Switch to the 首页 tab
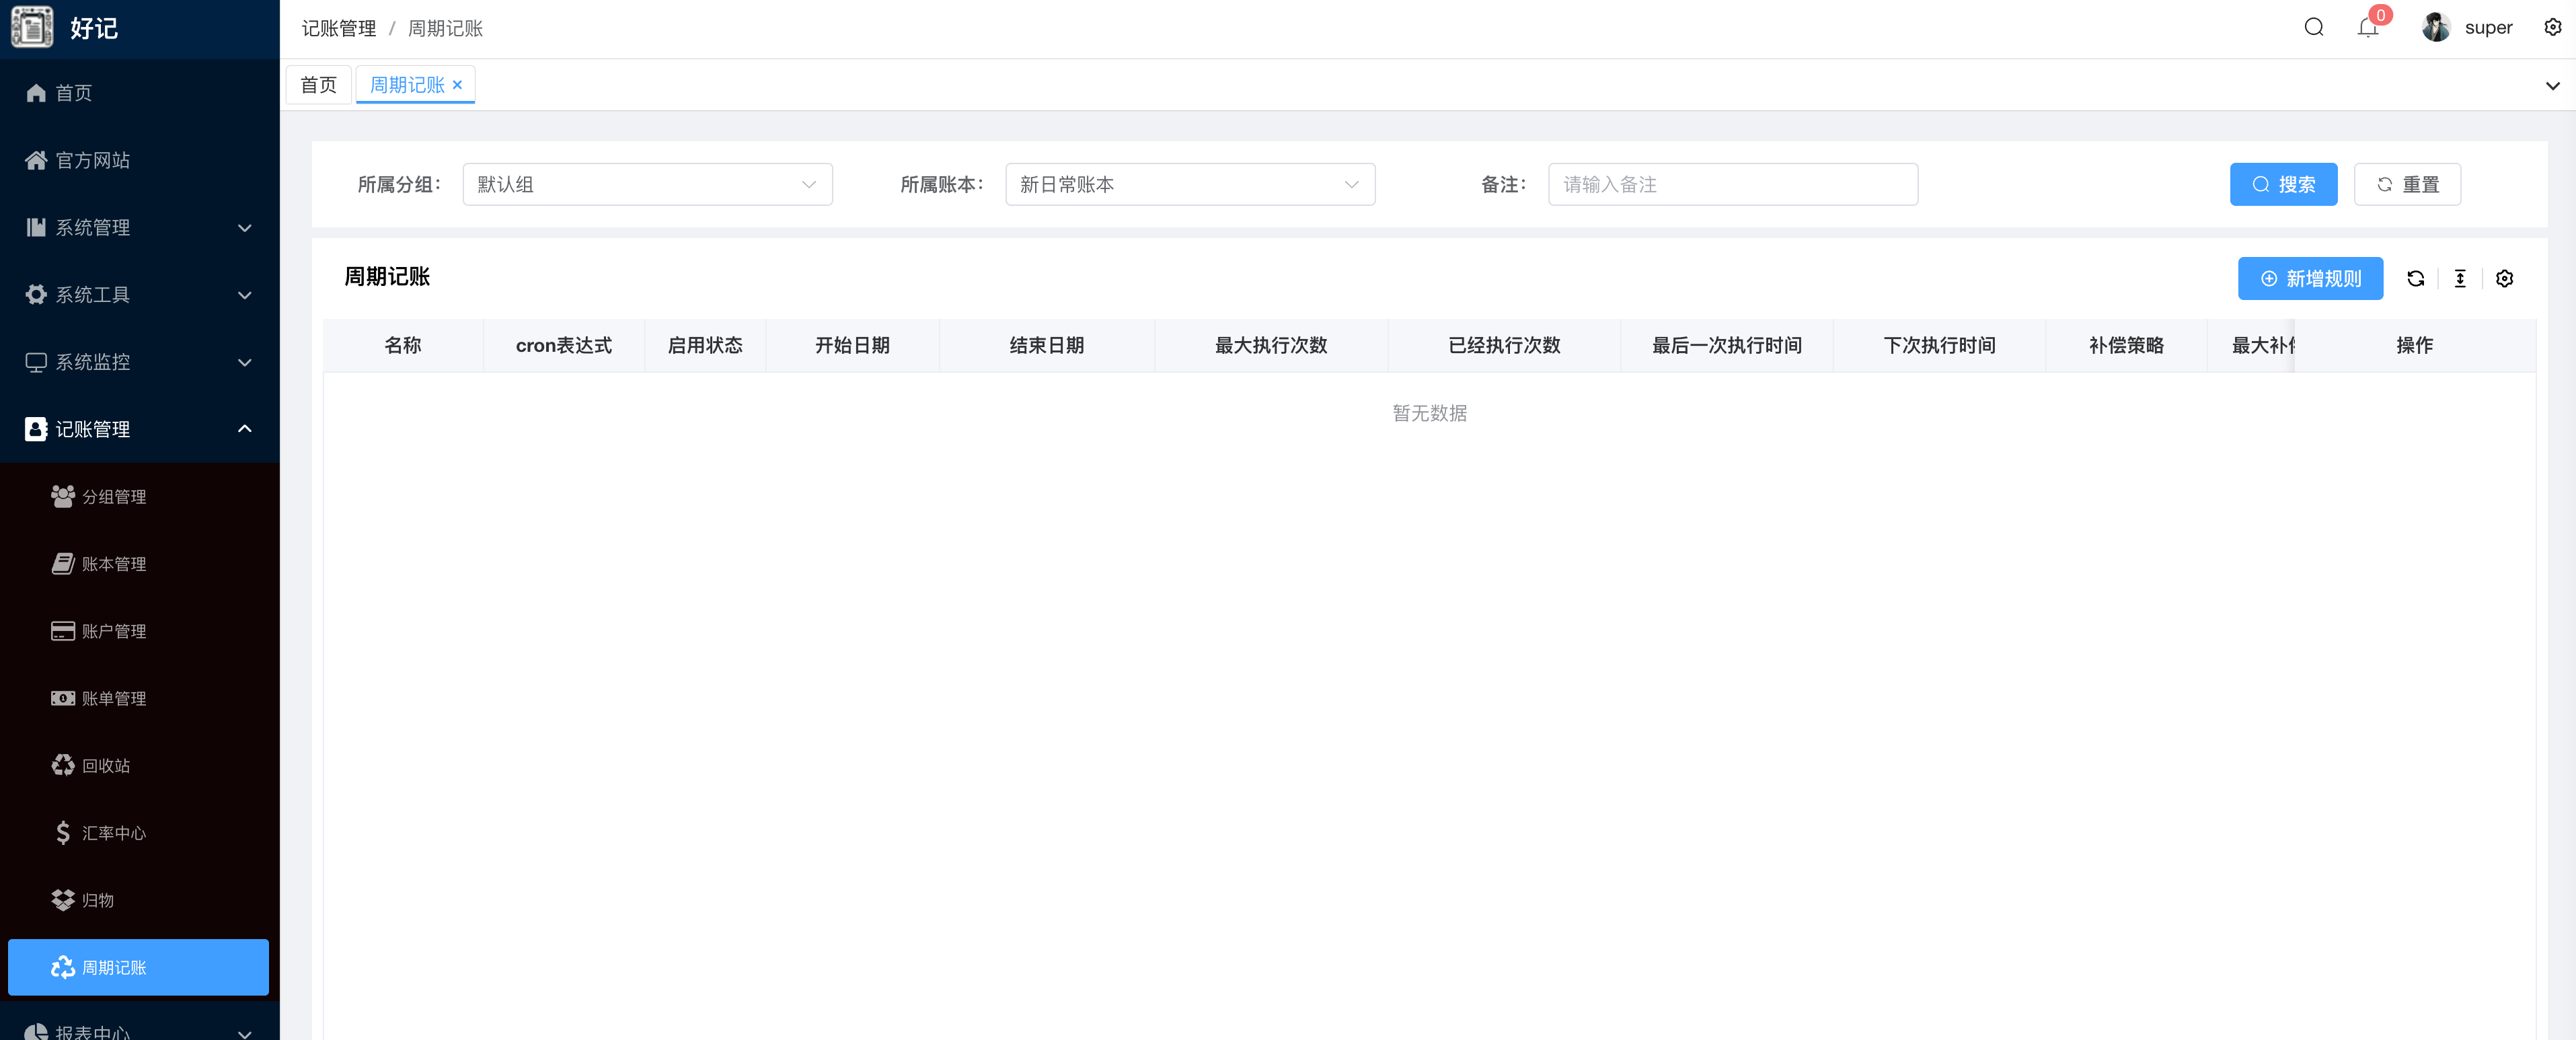 pos(318,85)
